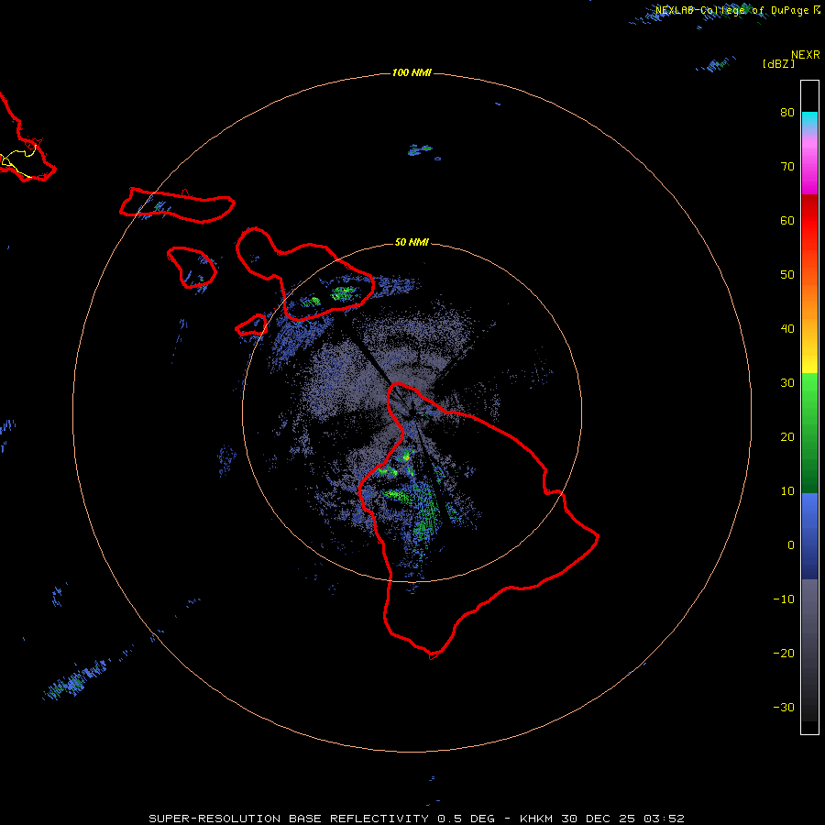Pick the cyan segment of the color bar
The image size is (825, 825).
[809, 120]
